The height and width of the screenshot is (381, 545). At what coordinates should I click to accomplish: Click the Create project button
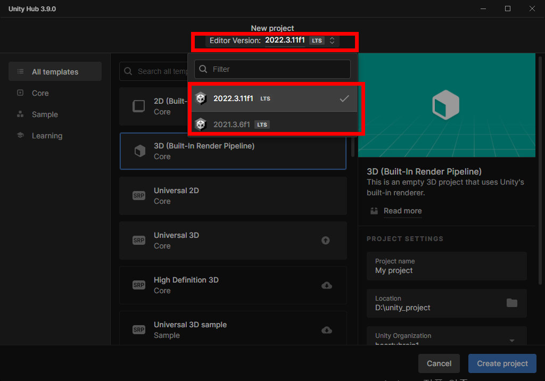(502, 363)
